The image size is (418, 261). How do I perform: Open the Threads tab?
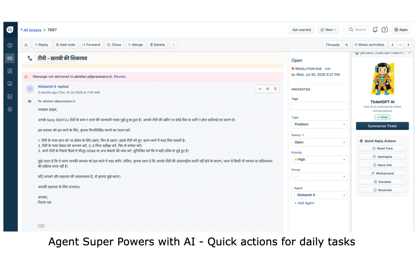tap(332, 45)
